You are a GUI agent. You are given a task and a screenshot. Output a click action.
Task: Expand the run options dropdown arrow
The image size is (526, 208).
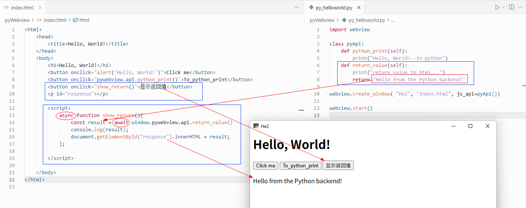point(503,7)
